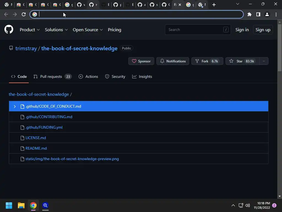Open README.md file
The width and height of the screenshot is (282, 212).
tap(36, 148)
